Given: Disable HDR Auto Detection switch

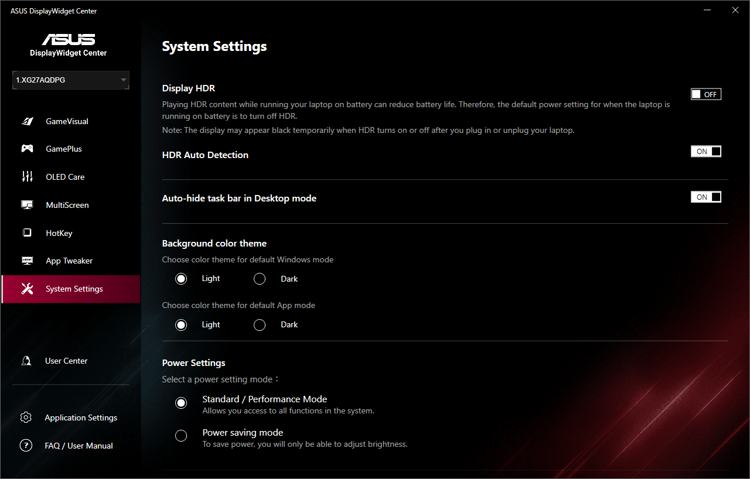Looking at the screenshot, I should click(x=705, y=152).
